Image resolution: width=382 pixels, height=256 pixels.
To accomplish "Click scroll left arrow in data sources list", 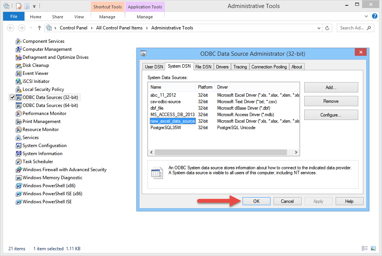I will tap(151, 152).
